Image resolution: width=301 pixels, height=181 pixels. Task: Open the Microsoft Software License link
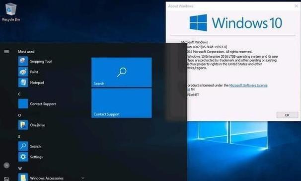click(248, 86)
